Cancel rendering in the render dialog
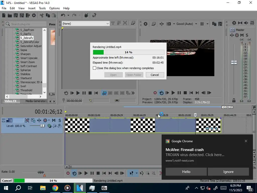 pyautogui.click(x=155, y=75)
